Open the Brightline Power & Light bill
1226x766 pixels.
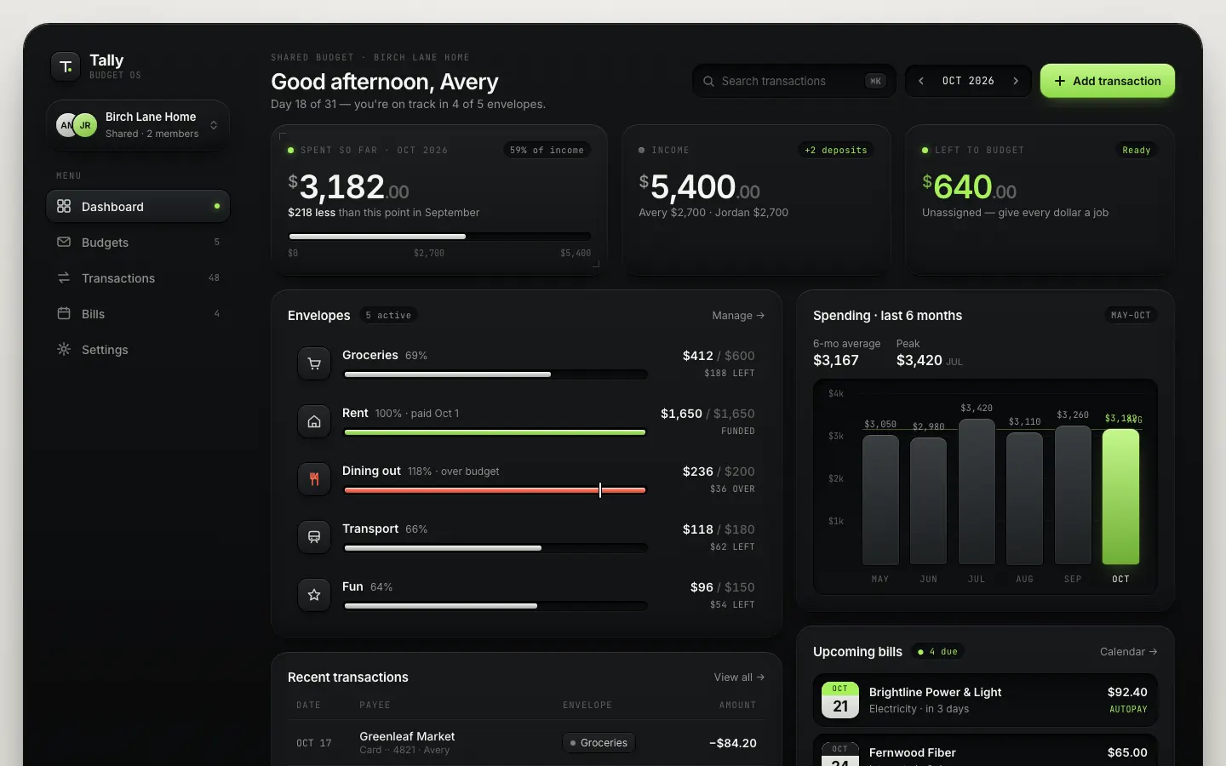(x=985, y=700)
